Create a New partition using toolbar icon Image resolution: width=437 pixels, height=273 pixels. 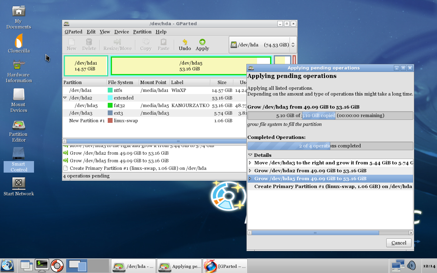tap(72, 45)
